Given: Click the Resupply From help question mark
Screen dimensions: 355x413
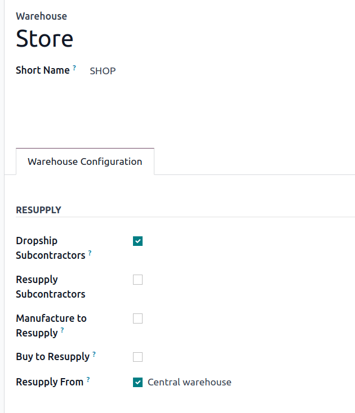Looking at the screenshot, I should 88,380.
